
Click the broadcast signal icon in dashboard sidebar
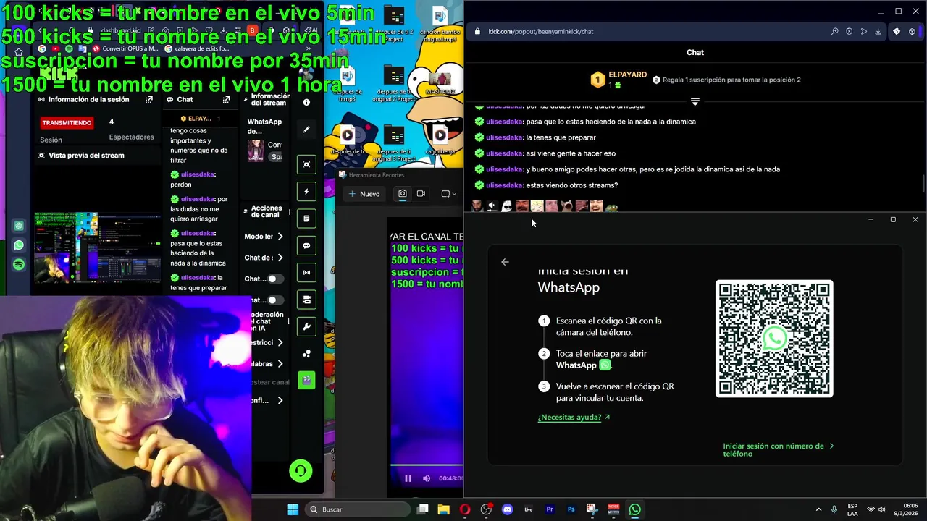tap(306, 273)
